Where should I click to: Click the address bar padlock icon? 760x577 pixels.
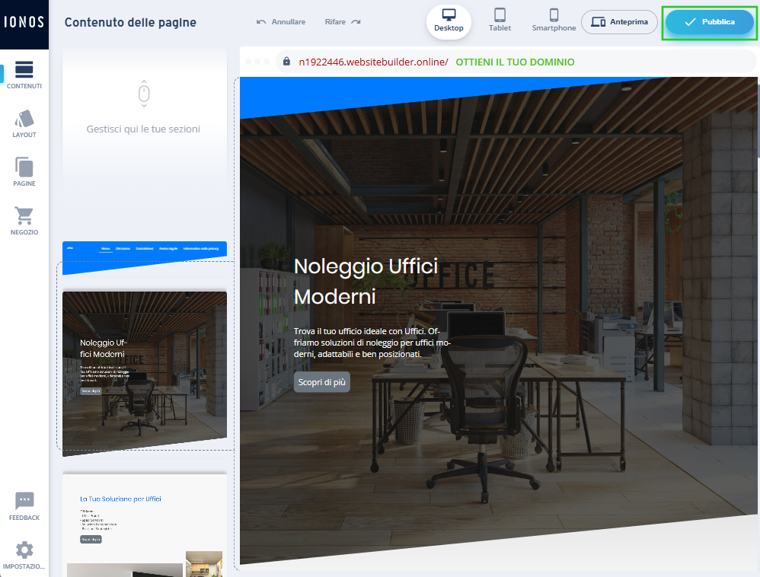[x=287, y=62]
